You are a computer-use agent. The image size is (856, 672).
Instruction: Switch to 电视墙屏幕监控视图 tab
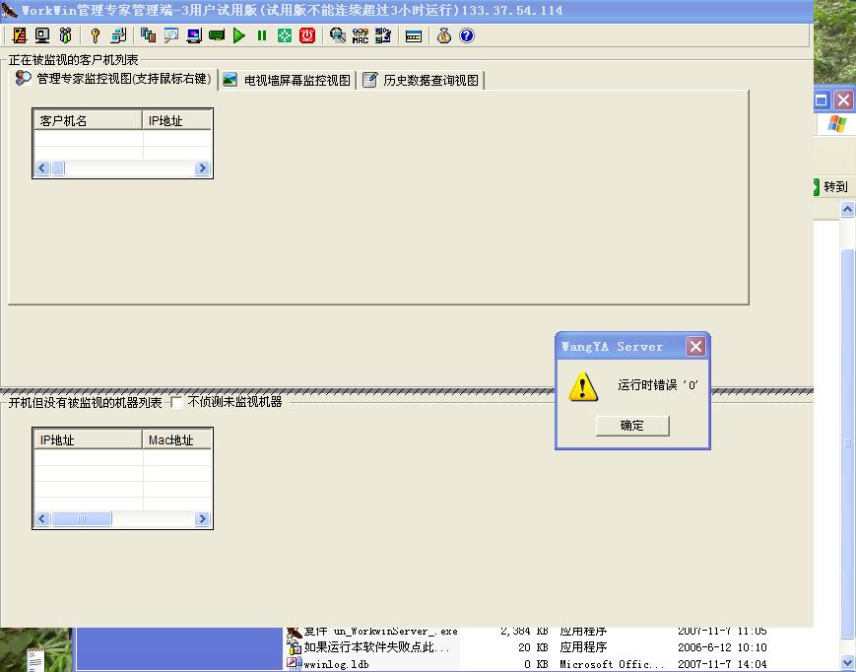click(288, 80)
